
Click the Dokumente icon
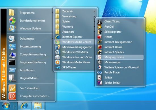click(x=12, y=39)
